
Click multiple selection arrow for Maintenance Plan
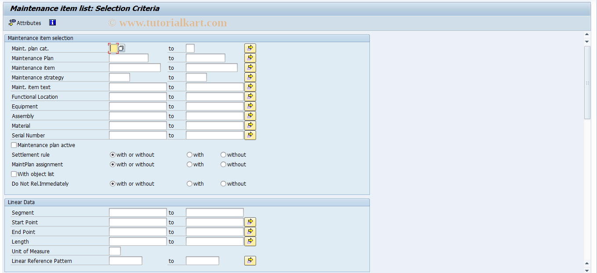pos(250,57)
